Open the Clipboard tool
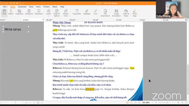Image resolution: width=189 pixels, height=106 pixels. click(29, 12)
